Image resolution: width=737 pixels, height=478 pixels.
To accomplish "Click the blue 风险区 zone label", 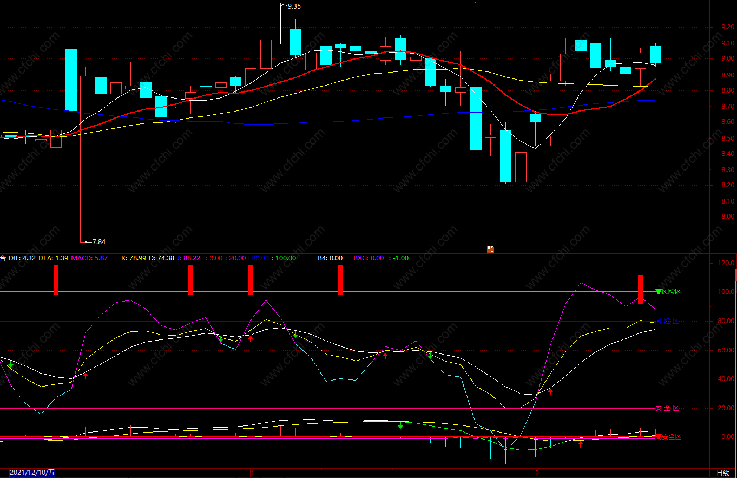I will [667, 321].
